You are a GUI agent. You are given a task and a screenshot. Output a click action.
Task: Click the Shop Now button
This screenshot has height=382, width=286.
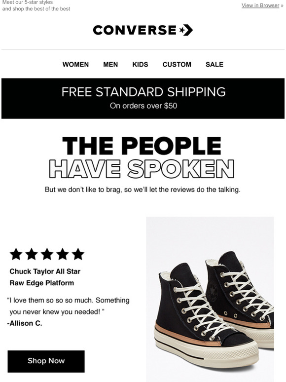46,361
